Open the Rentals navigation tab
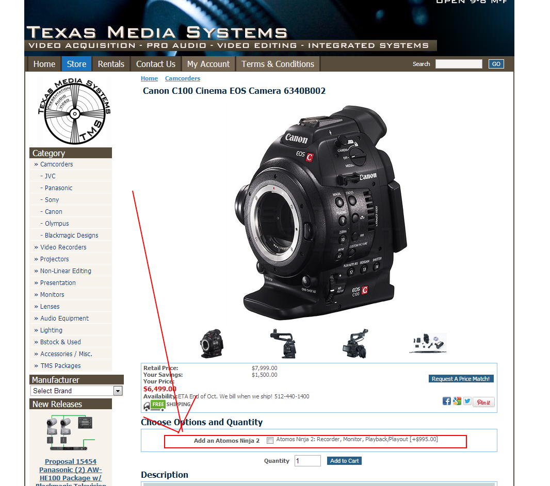This screenshot has height=486, width=550. [x=111, y=64]
